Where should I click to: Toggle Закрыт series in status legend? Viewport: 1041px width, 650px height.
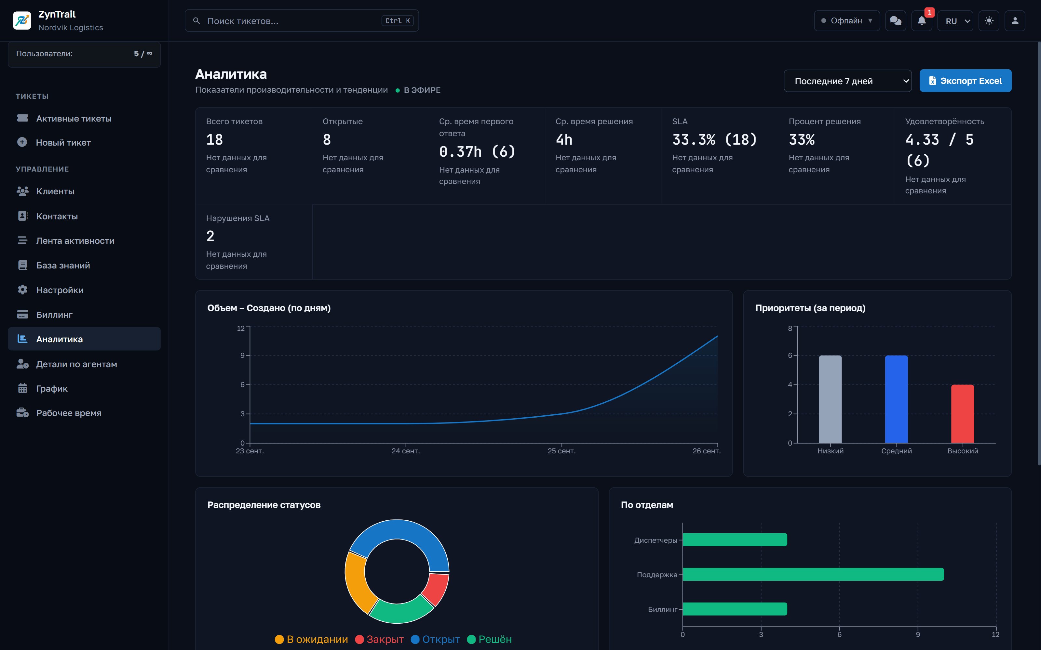tap(379, 639)
